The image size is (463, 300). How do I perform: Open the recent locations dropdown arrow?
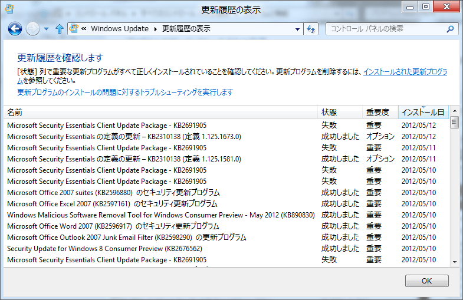click(x=46, y=29)
